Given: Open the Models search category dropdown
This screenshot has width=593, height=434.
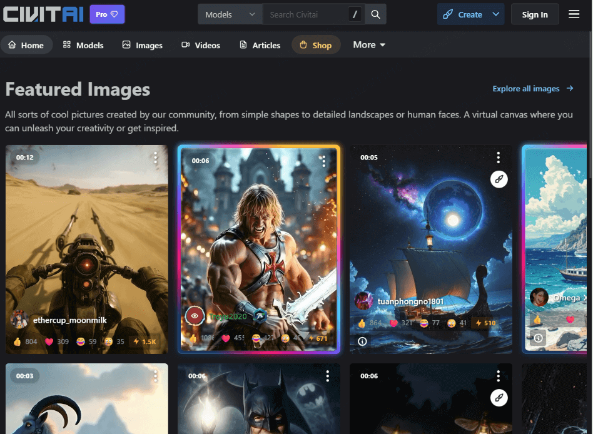Looking at the screenshot, I should click(230, 14).
